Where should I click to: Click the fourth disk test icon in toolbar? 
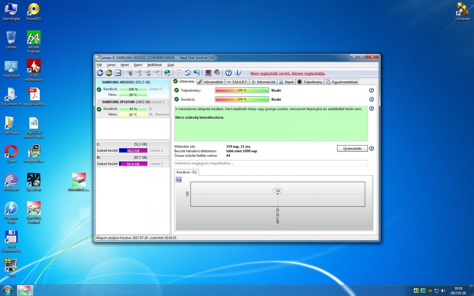coord(156,73)
